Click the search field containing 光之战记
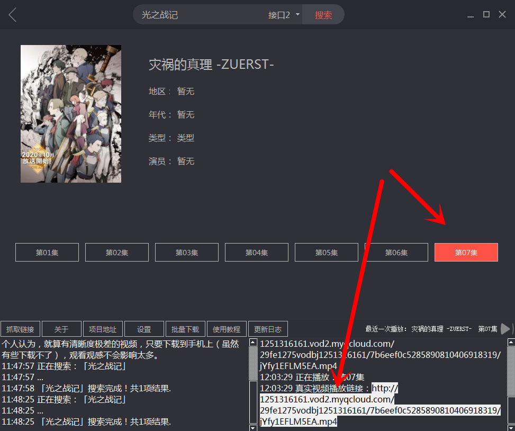This screenshot has width=515, height=431. [x=201, y=15]
